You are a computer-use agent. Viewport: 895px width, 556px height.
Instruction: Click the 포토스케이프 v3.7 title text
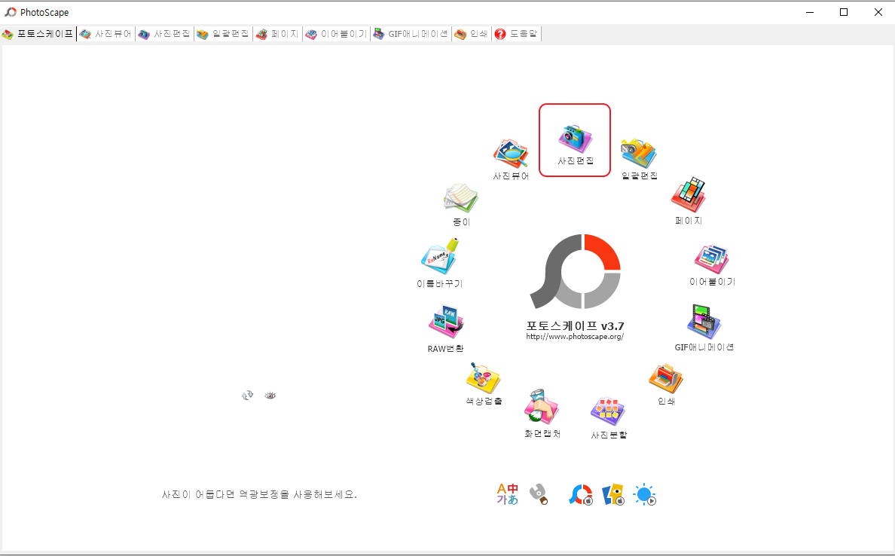[575, 326]
